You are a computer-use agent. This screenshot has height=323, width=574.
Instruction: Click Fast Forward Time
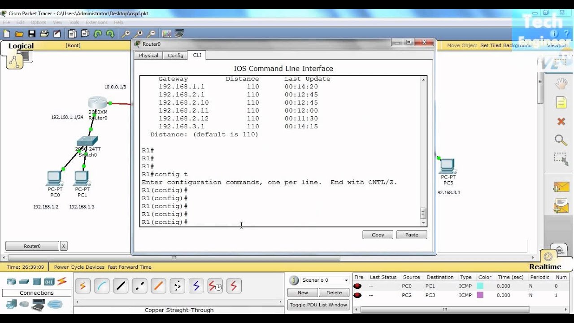click(x=130, y=267)
